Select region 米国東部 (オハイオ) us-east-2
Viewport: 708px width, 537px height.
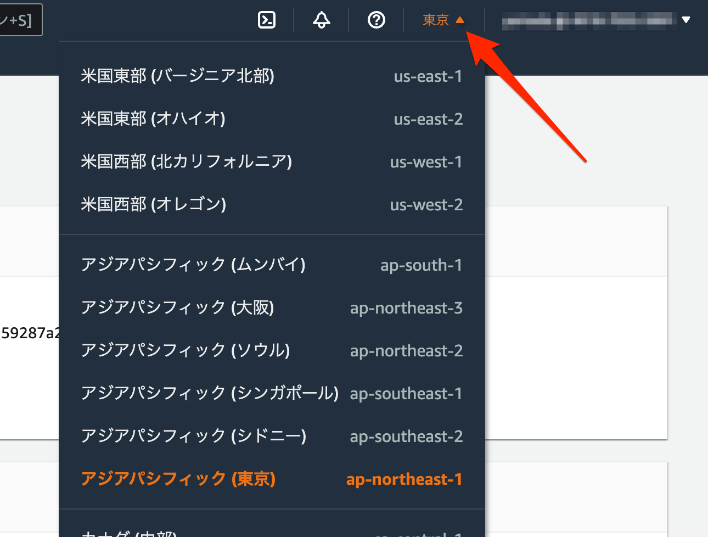(272, 119)
